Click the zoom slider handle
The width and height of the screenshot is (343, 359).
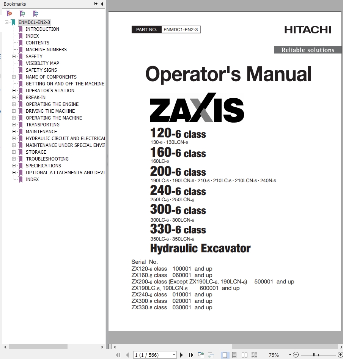[x=313, y=355]
